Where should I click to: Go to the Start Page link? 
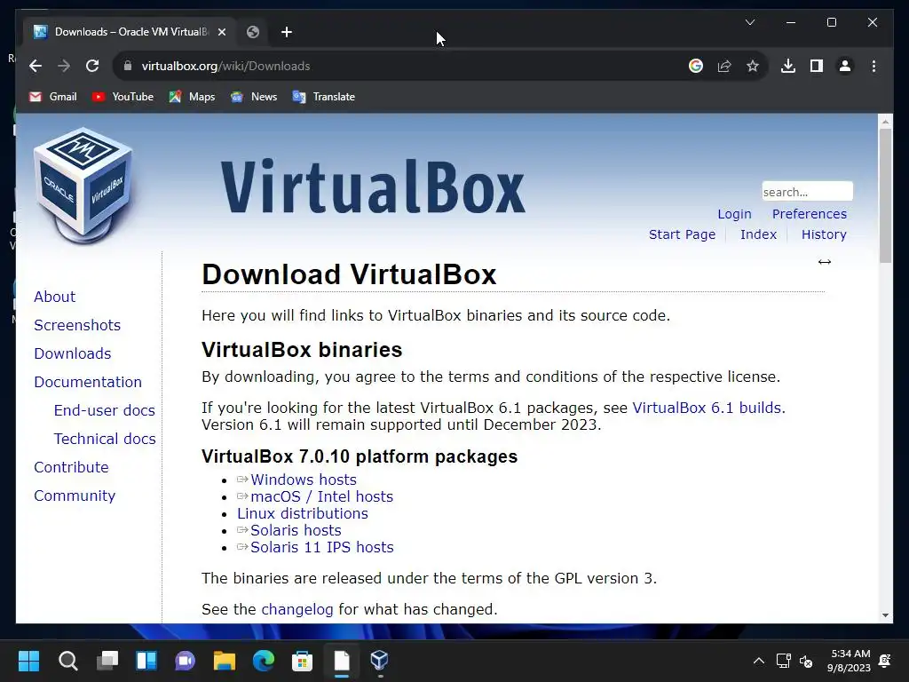[x=682, y=234]
